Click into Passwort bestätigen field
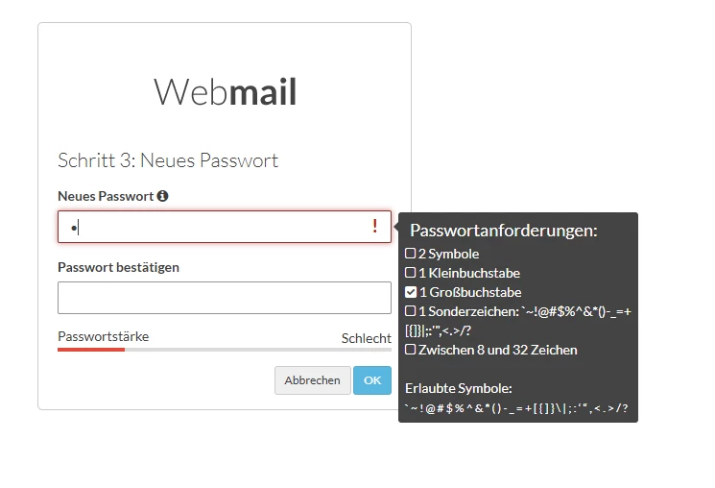The height and width of the screenshot is (488, 715). point(225,298)
